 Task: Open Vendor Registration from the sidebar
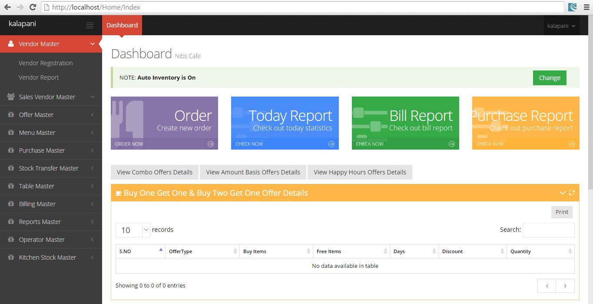(x=46, y=63)
